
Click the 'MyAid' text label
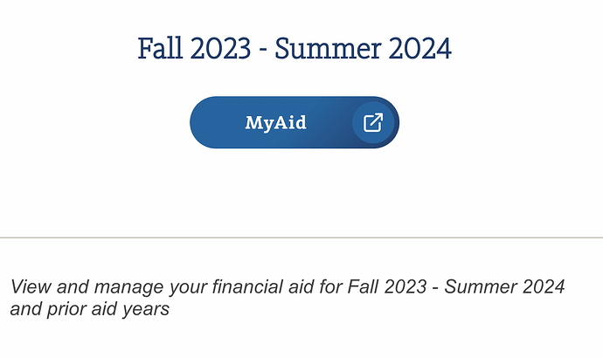275,122
